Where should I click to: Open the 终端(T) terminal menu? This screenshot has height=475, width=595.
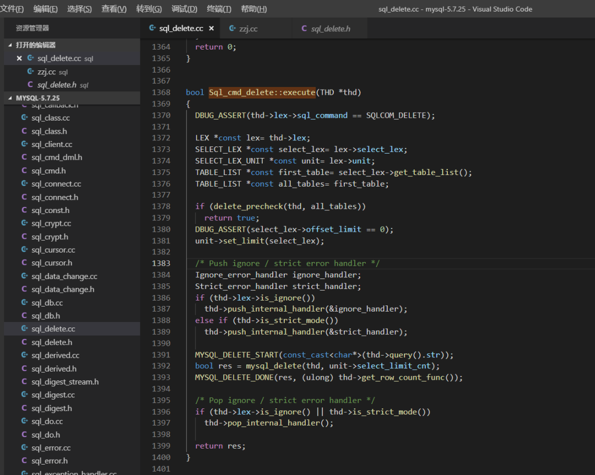[219, 9]
